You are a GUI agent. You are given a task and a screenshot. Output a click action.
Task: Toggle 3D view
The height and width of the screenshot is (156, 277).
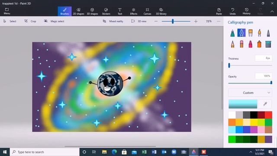click(x=139, y=21)
